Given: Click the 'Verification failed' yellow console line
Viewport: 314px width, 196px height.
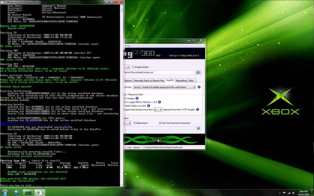Looking at the screenshot, I should click(x=14, y=100).
